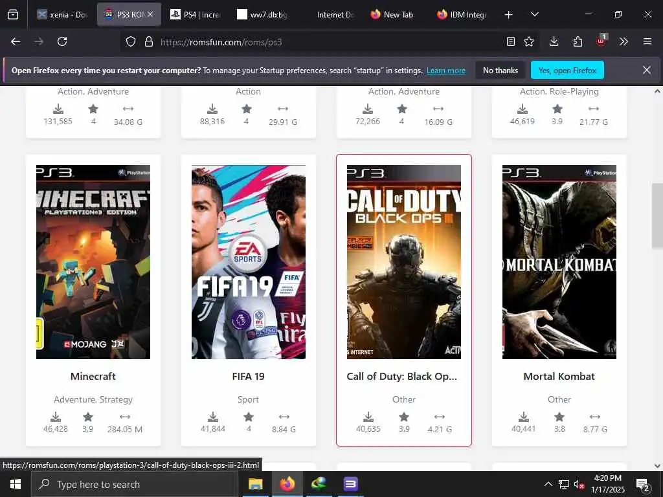Click the 284.05 M size text
The height and width of the screenshot is (497, 663).
125,430
